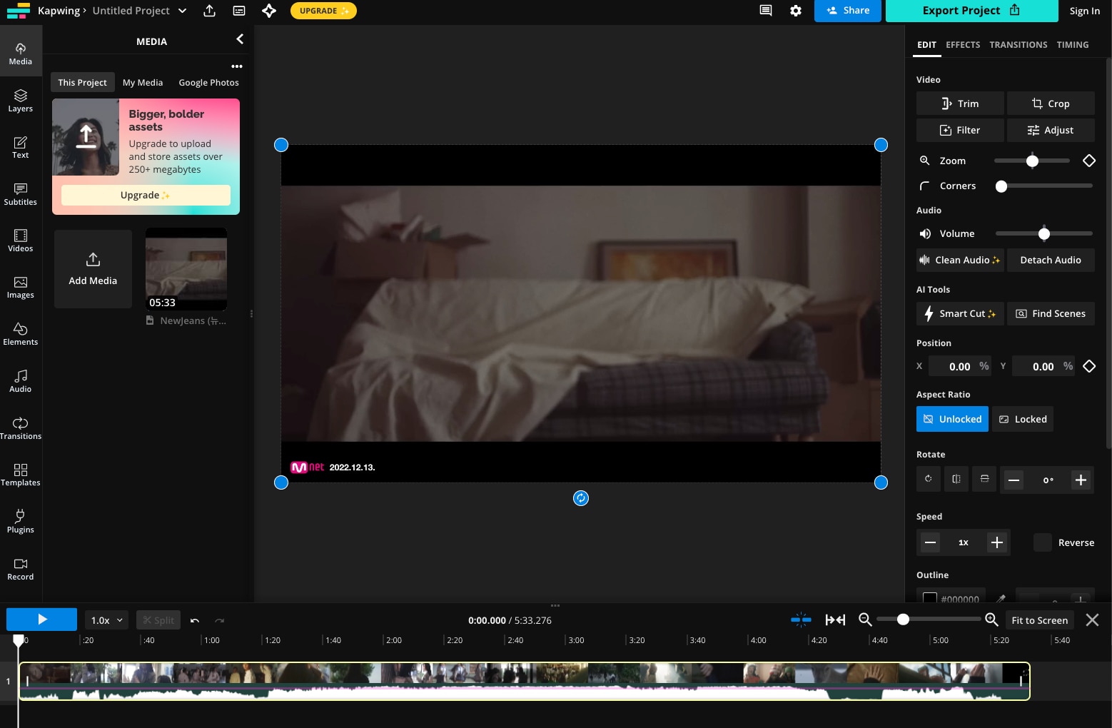Open the comments icon in top bar

(766, 11)
